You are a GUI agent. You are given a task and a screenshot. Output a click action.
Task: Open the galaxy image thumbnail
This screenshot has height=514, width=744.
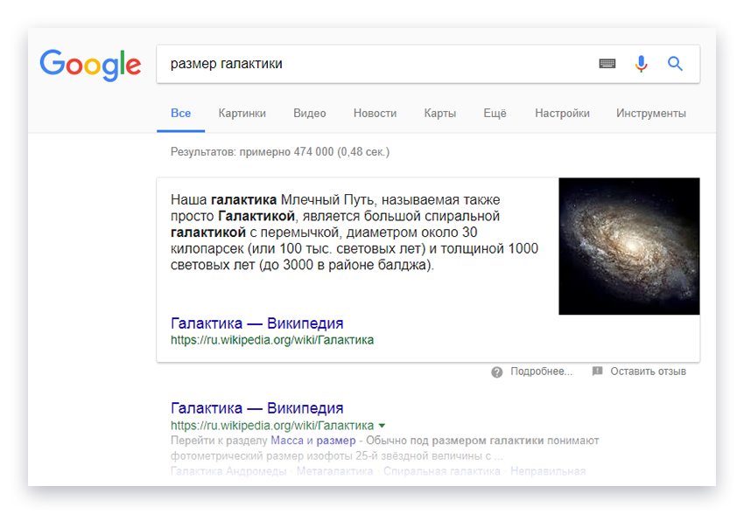tap(629, 246)
